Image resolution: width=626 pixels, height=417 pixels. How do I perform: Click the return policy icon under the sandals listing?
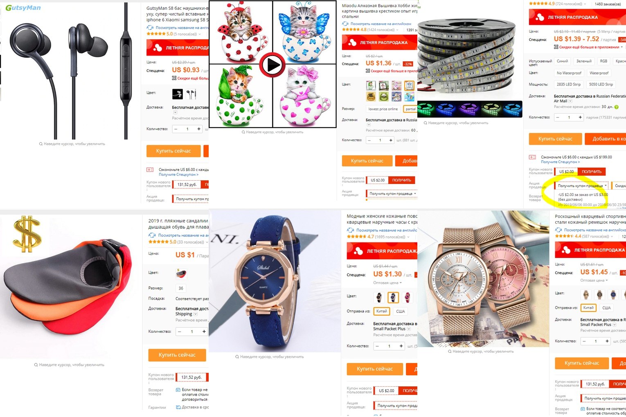178,390
